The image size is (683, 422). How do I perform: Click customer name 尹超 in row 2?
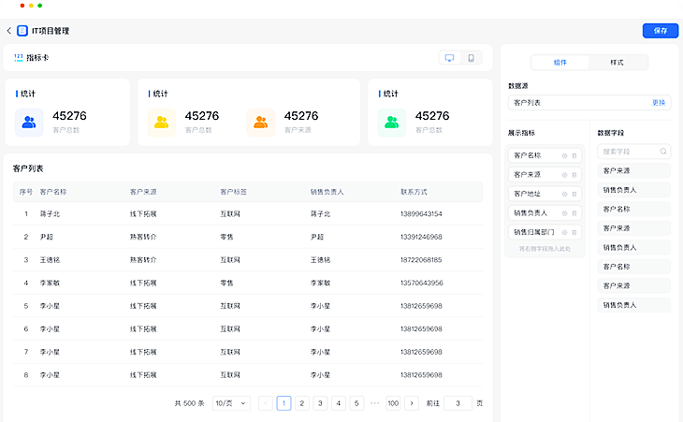coord(47,237)
